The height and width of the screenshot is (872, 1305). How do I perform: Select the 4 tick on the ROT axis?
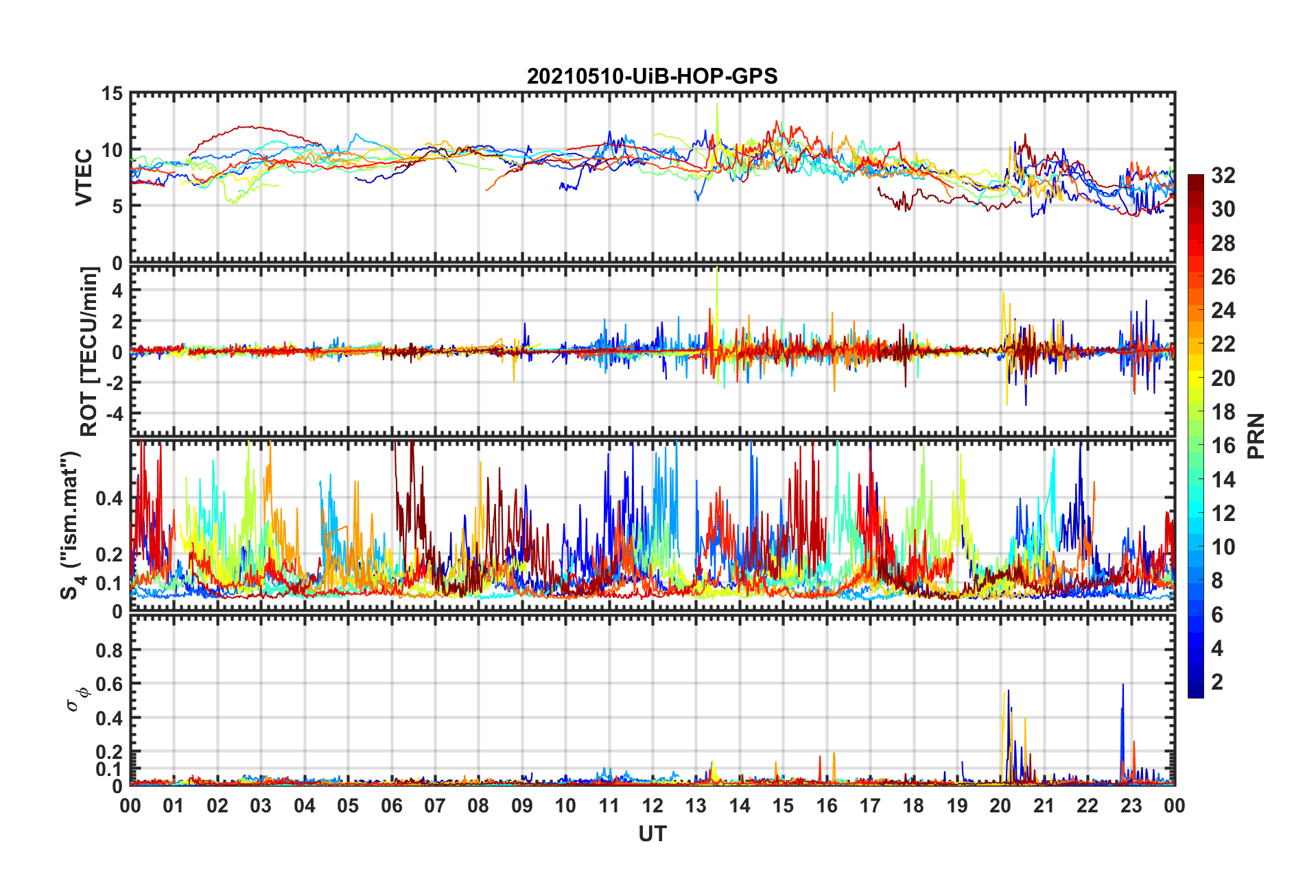[117, 290]
